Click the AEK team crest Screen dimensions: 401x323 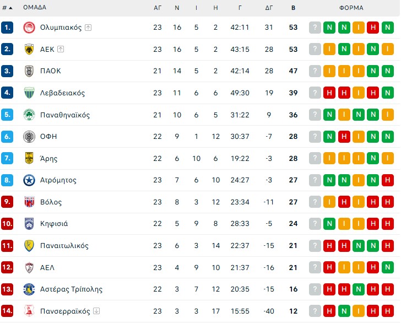29,49
